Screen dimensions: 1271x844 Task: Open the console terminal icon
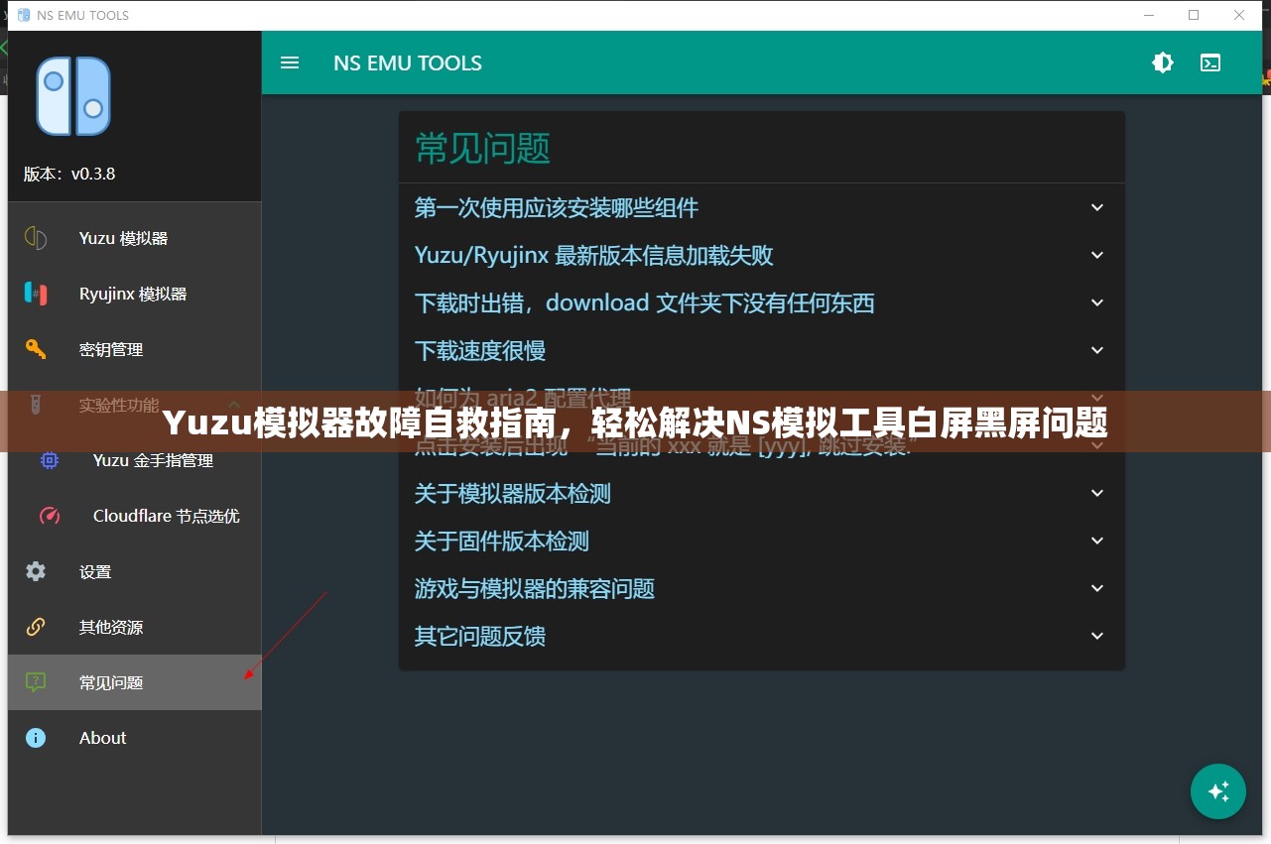[1210, 62]
